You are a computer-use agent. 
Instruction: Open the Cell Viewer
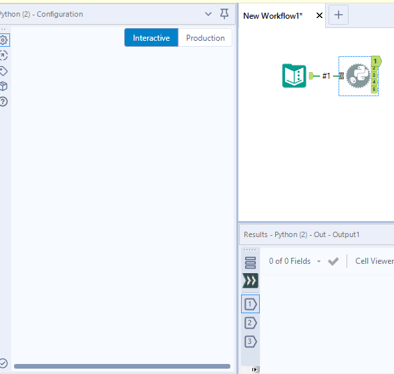point(375,261)
